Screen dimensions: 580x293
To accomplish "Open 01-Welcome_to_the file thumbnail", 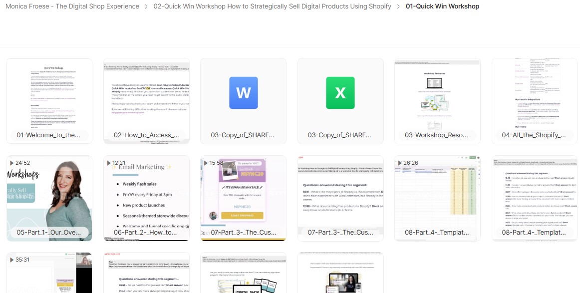I will pos(49,101).
